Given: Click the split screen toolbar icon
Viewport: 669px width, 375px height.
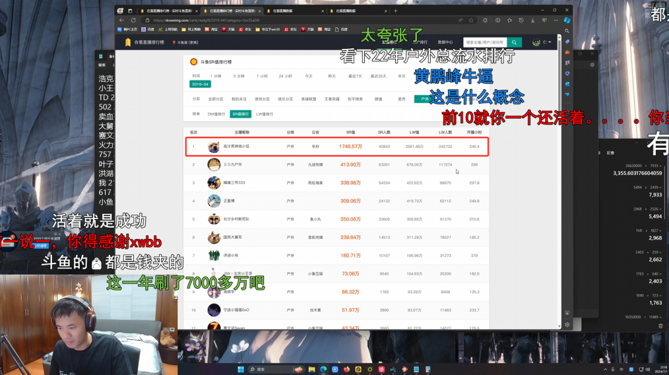Looking at the screenshot, I should point(497,20).
